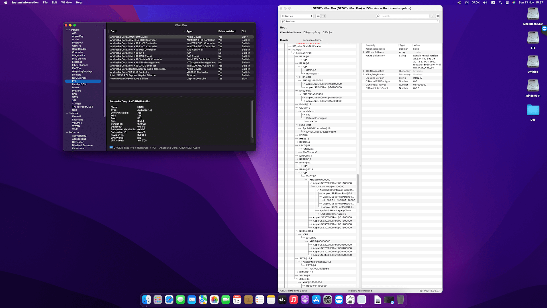
Task: Select PCI in the Hardware sidebar
Action: tap(74, 81)
